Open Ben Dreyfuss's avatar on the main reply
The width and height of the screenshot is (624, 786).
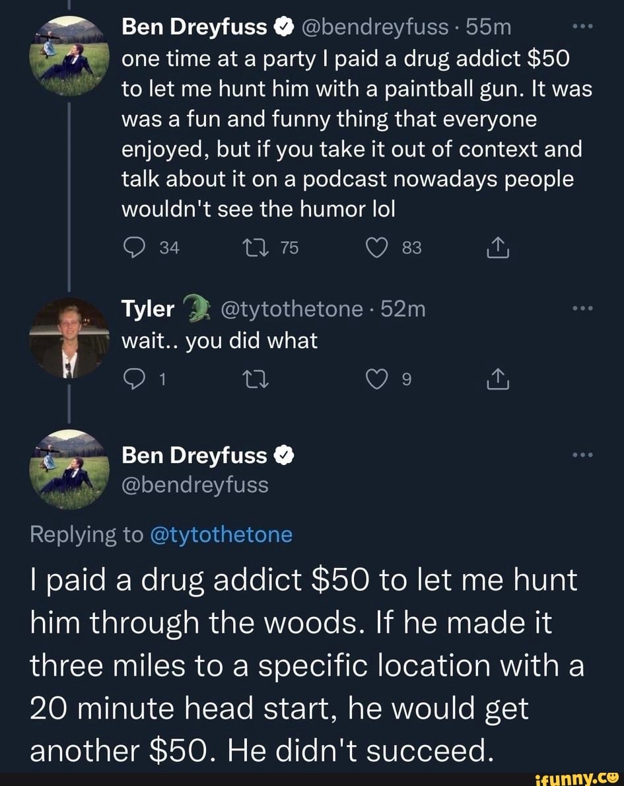point(71,469)
